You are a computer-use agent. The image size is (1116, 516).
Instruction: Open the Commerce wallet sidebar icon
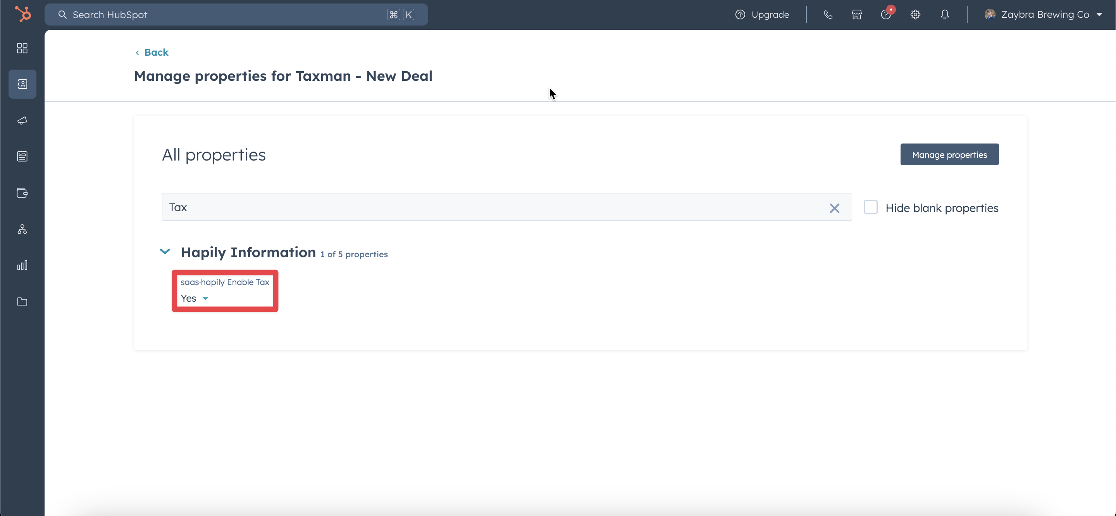point(22,193)
